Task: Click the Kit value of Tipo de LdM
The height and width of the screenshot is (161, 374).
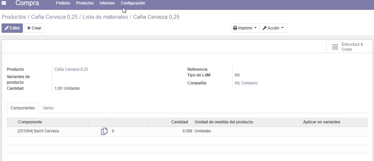Action: [x=237, y=75]
